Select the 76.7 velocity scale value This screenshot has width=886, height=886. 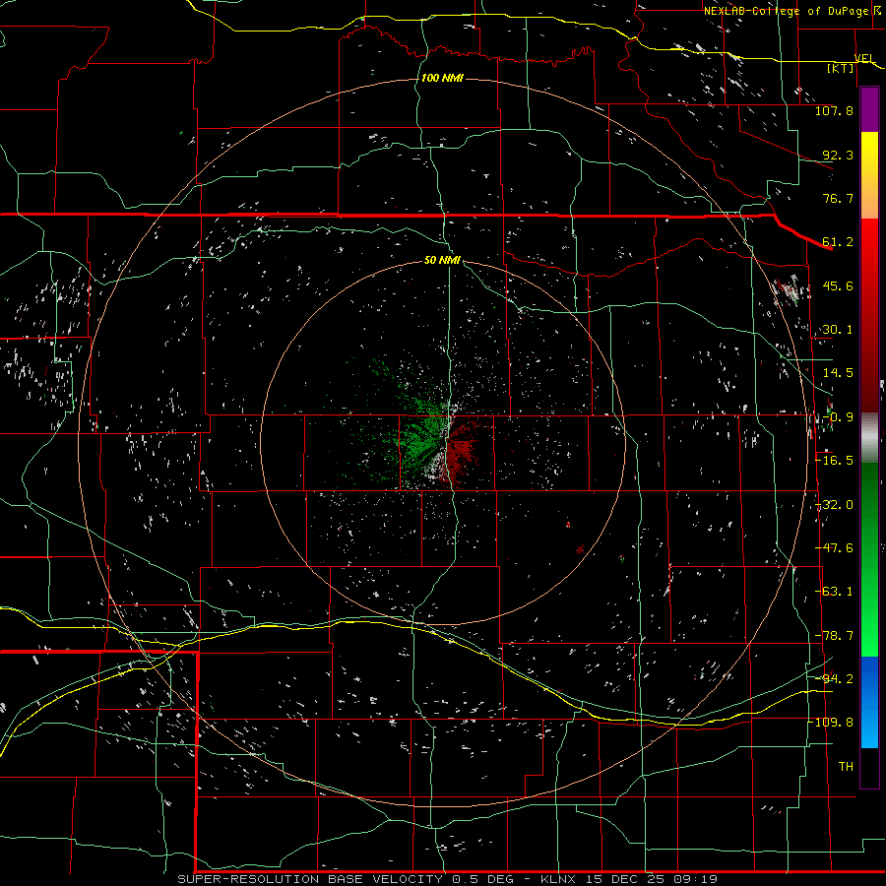click(838, 198)
